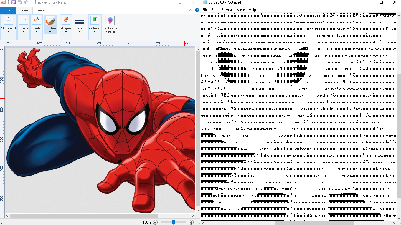
Task: Switch to the View tab in Paint's ribbon
Action: click(x=41, y=10)
